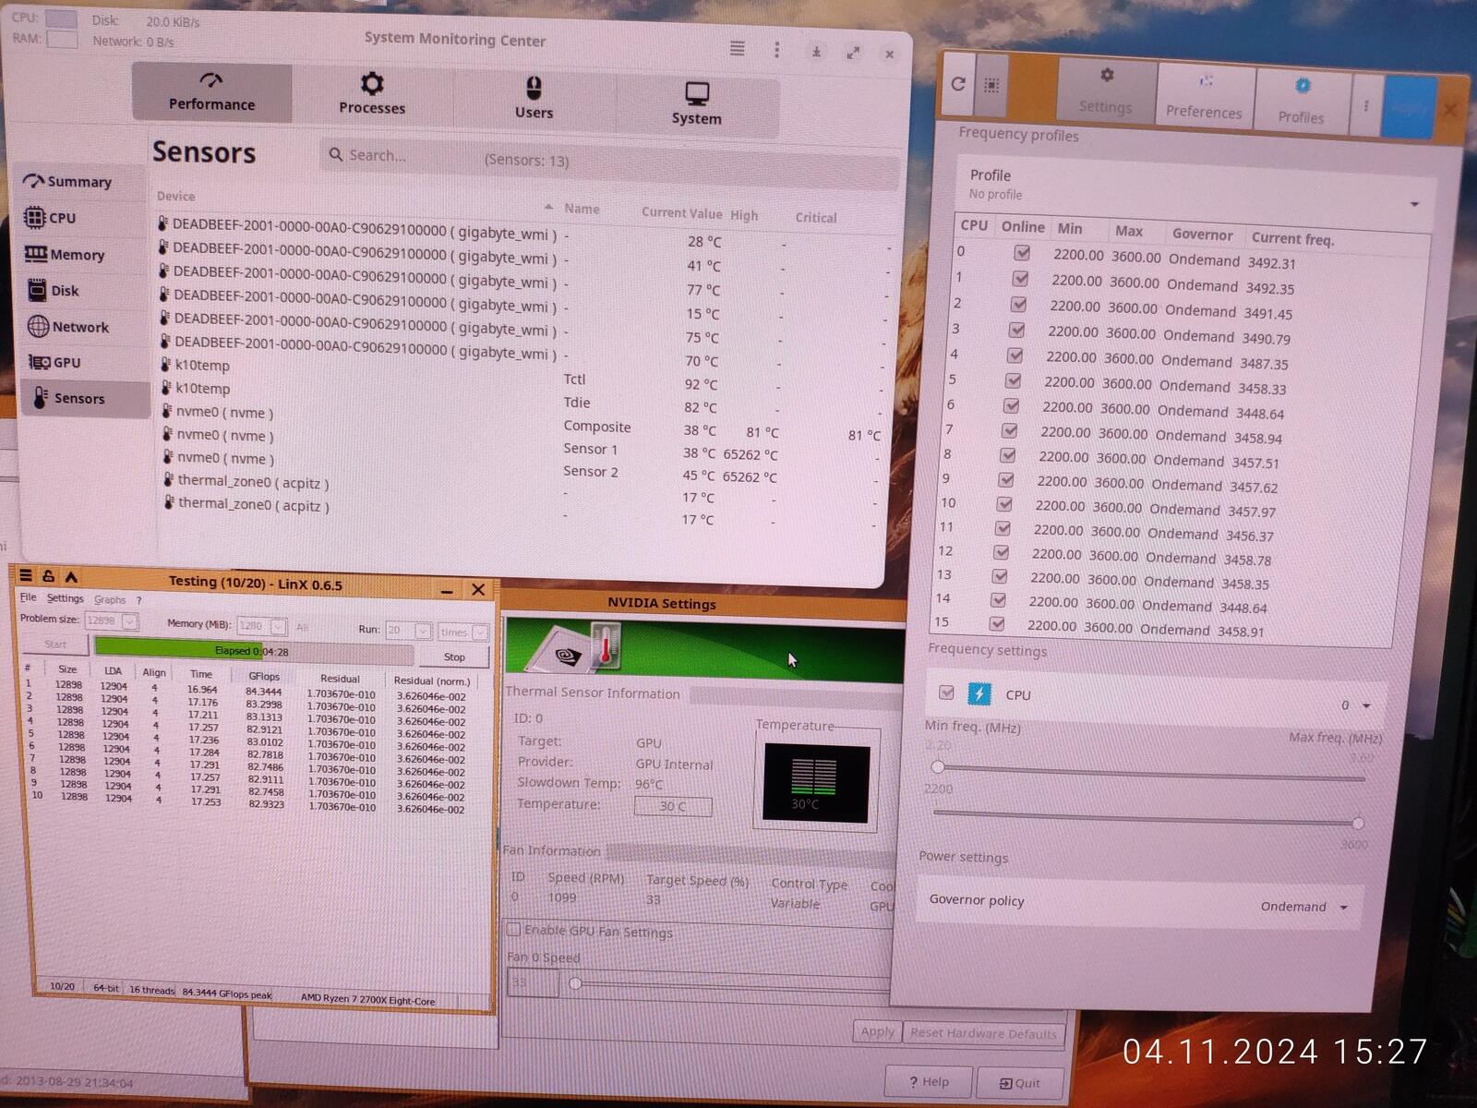Toggle Online checkbox for CPU 12
Screen dimensions: 1477x1108
1001,552
